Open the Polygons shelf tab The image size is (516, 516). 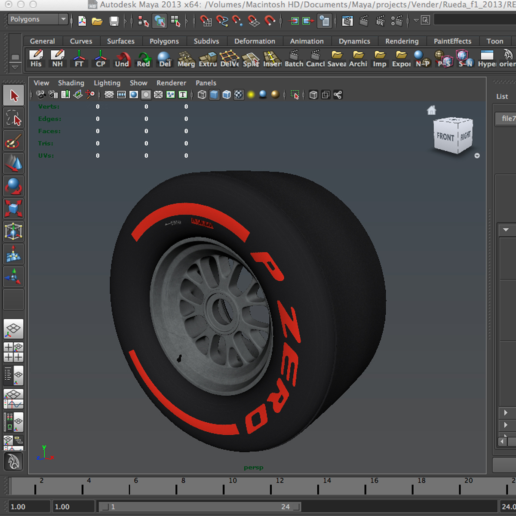pyautogui.click(x=164, y=41)
